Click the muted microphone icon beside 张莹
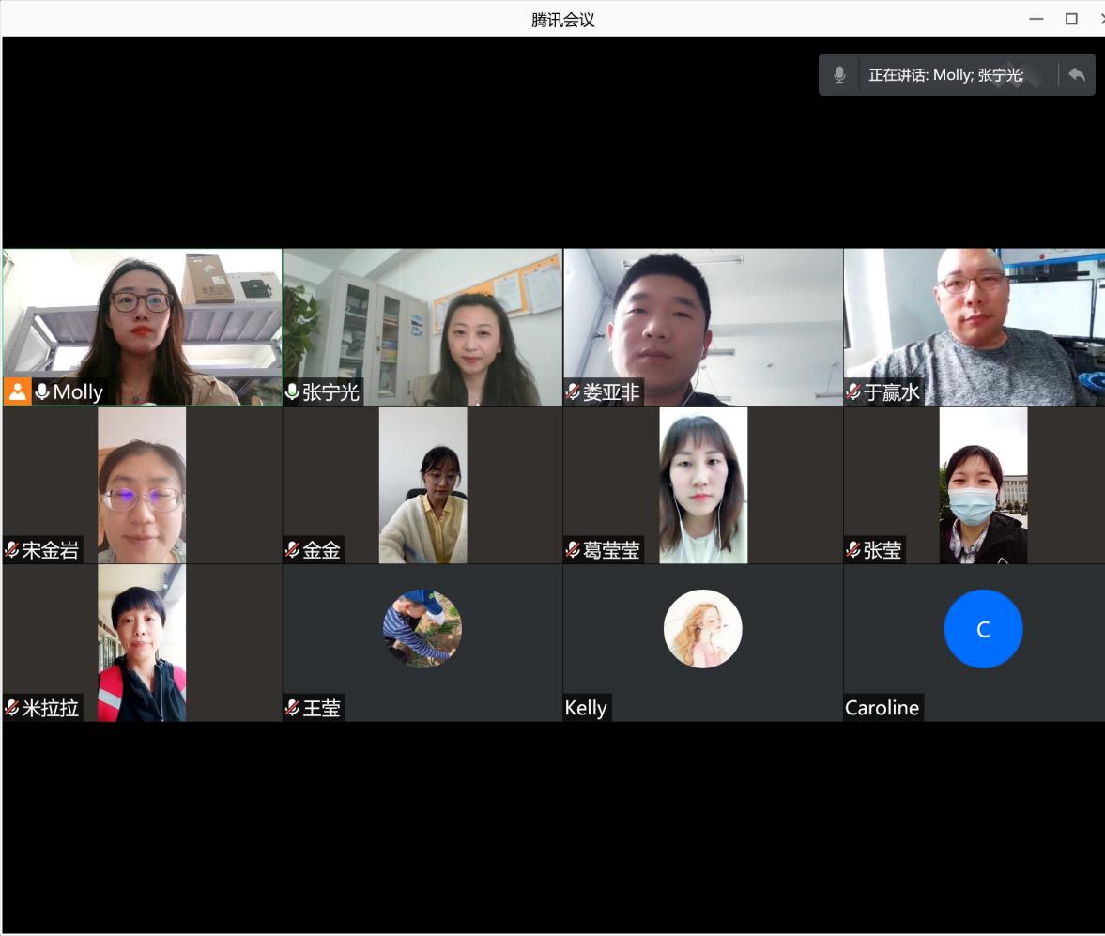 853,550
